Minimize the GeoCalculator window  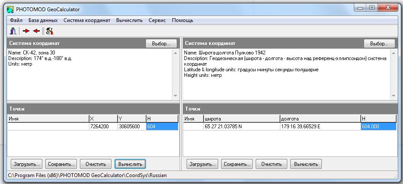tap(360, 8)
